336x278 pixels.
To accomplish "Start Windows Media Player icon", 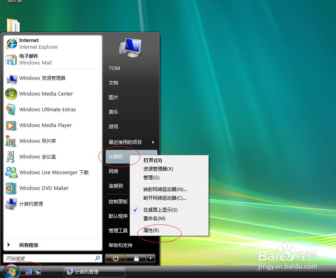I will coord(11,125).
